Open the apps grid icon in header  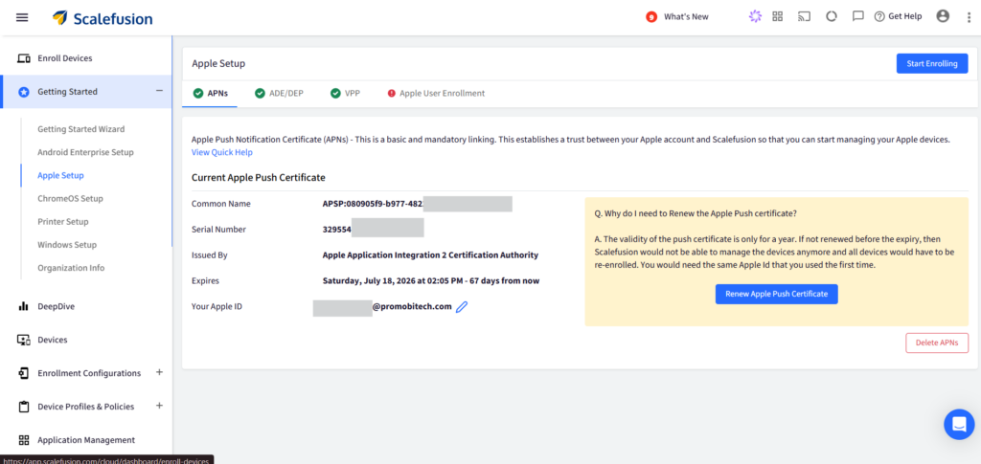tap(778, 17)
